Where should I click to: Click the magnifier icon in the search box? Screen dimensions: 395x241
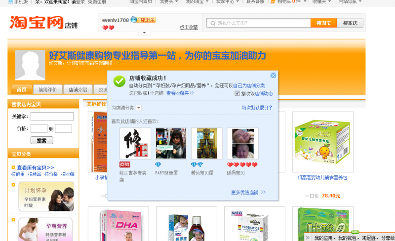213,23
